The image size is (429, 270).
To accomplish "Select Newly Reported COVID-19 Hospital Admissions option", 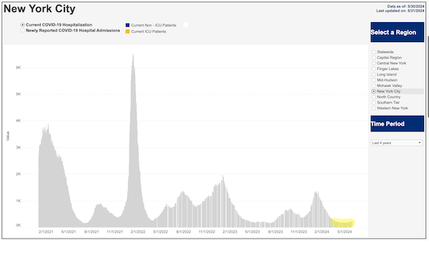I will 23,31.
